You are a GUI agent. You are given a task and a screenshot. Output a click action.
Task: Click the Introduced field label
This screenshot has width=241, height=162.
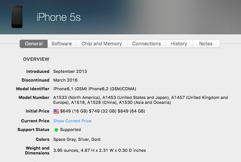[38, 71]
